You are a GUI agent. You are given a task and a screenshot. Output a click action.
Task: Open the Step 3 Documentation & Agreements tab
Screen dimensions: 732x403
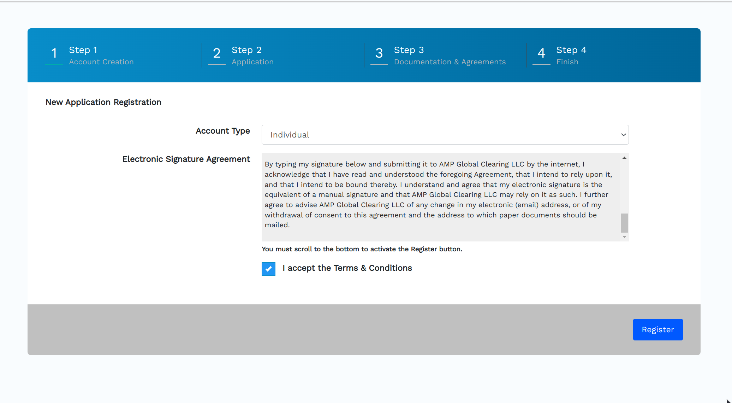(x=450, y=56)
